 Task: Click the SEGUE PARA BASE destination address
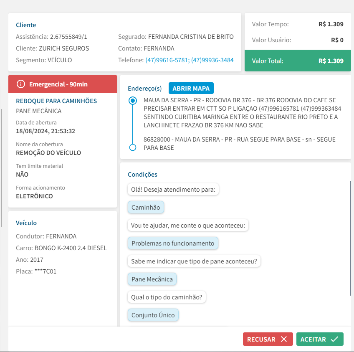pyautogui.click(x=240, y=144)
